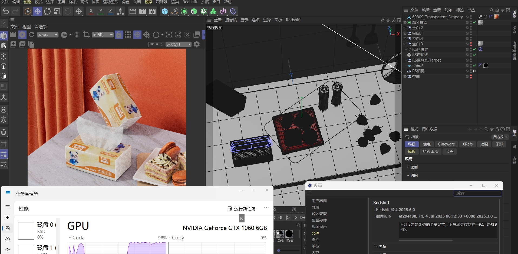The height and width of the screenshot is (254, 518).
Task: Select the Scale tool in the top toolbar
Action: (57, 11)
